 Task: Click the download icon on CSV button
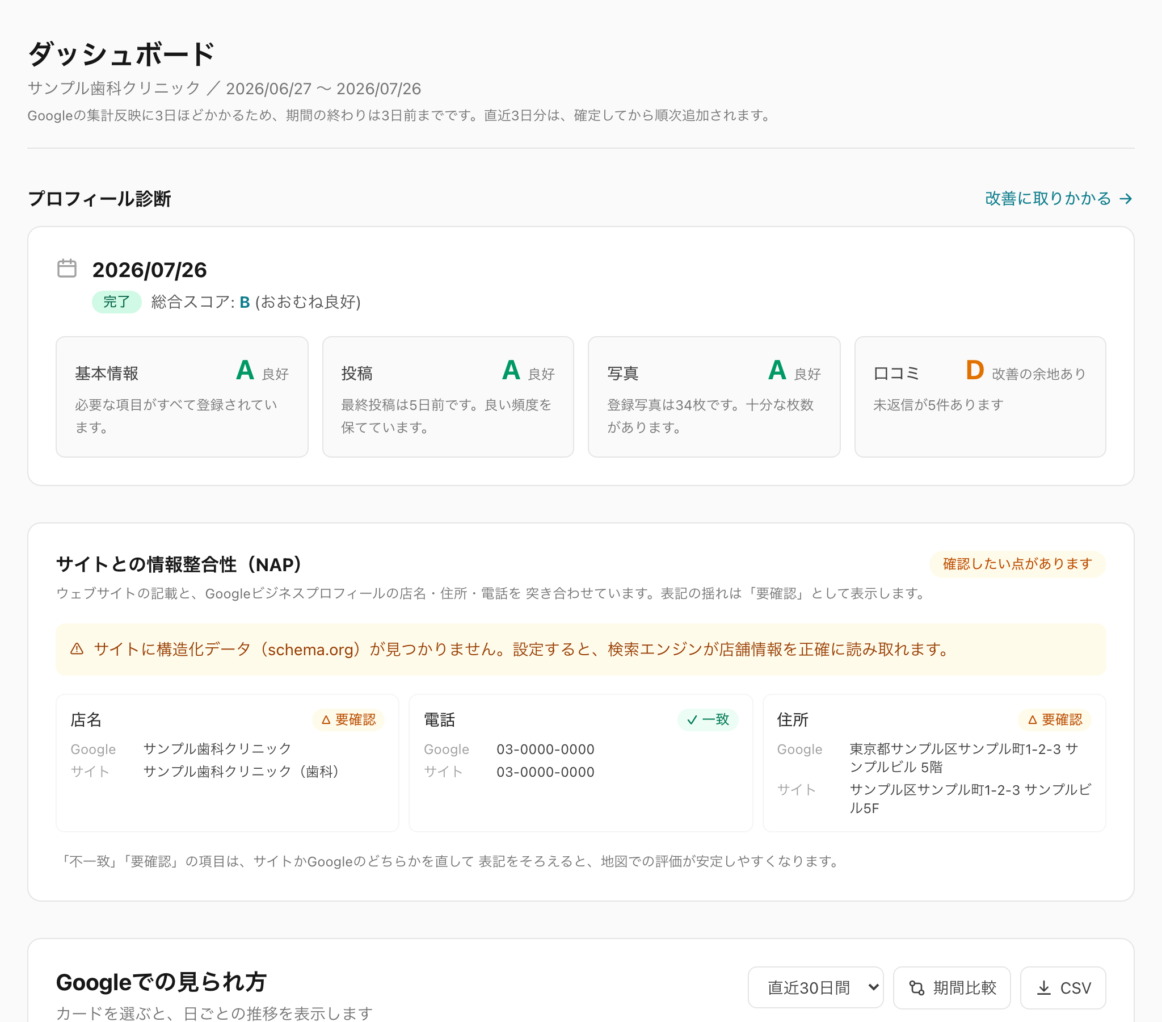coord(1044,988)
